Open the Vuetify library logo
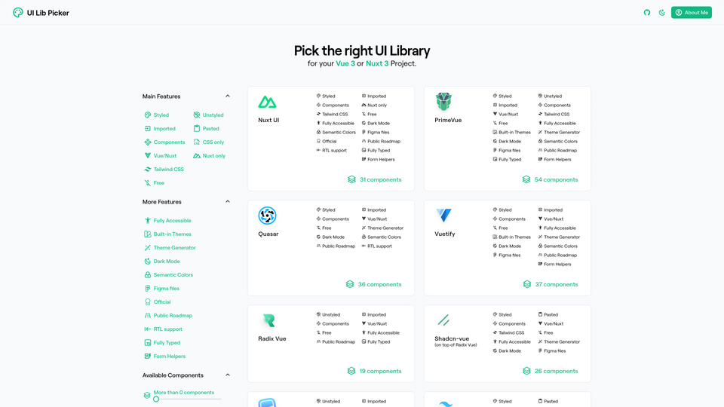 click(x=443, y=216)
